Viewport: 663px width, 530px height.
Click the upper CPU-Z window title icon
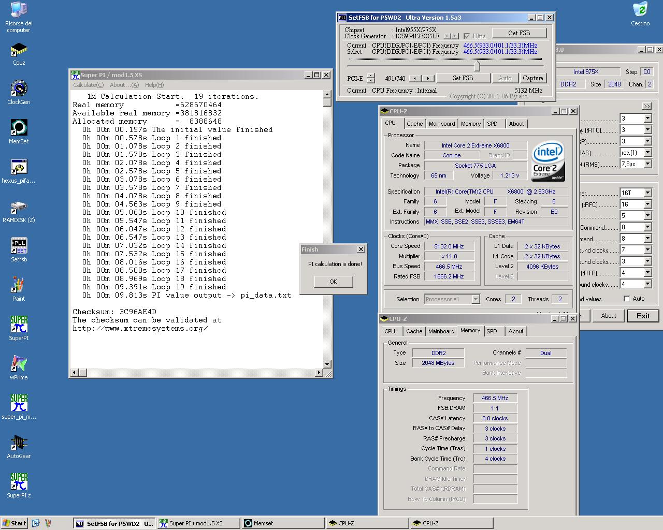tap(384, 111)
